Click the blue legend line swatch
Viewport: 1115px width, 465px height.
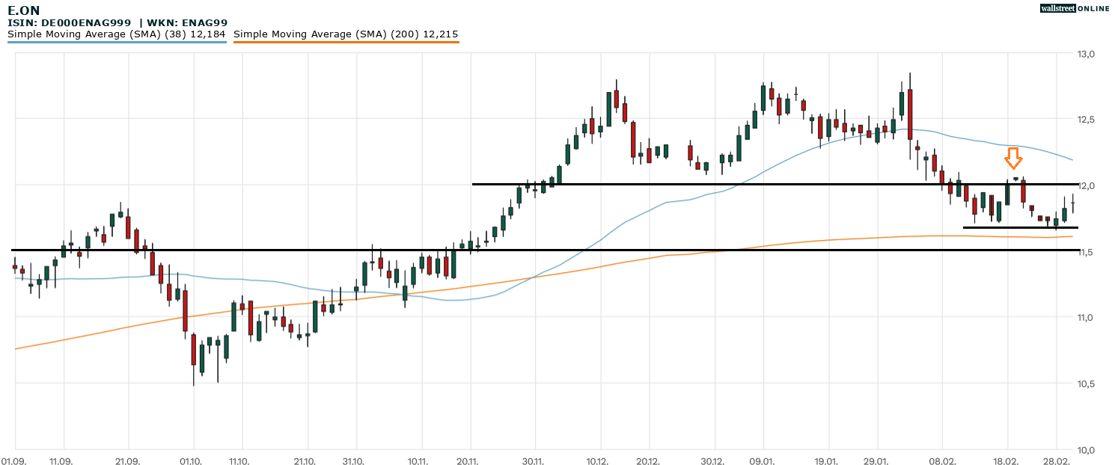(117, 43)
